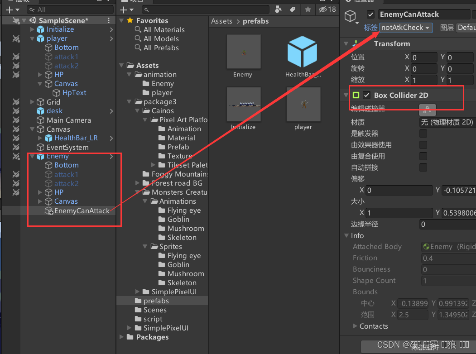
Task: Collapse the Enemy object in the Hierarchy
Action: click(33, 156)
